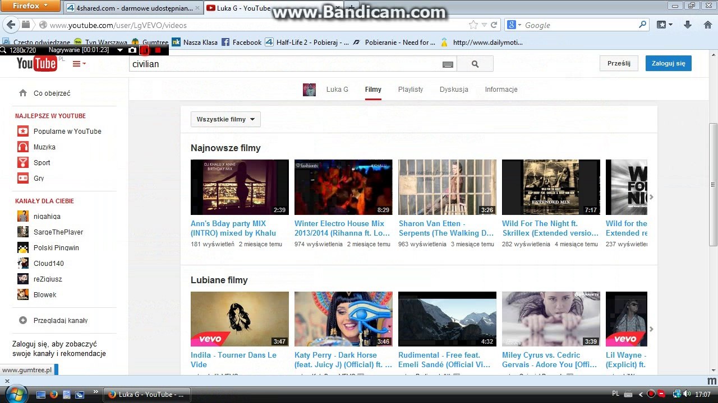Close the 4shared.com tab
718x403 pixels.
coord(197,8)
